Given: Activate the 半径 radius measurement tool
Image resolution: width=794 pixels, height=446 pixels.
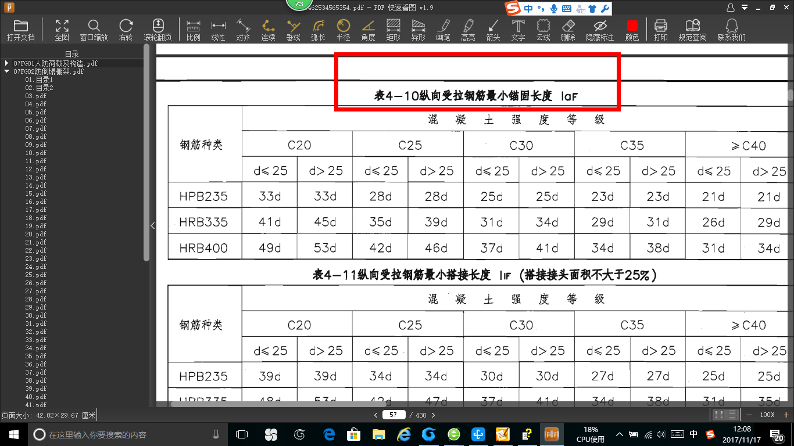Looking at the screenshot, I should tap(343, 29).
